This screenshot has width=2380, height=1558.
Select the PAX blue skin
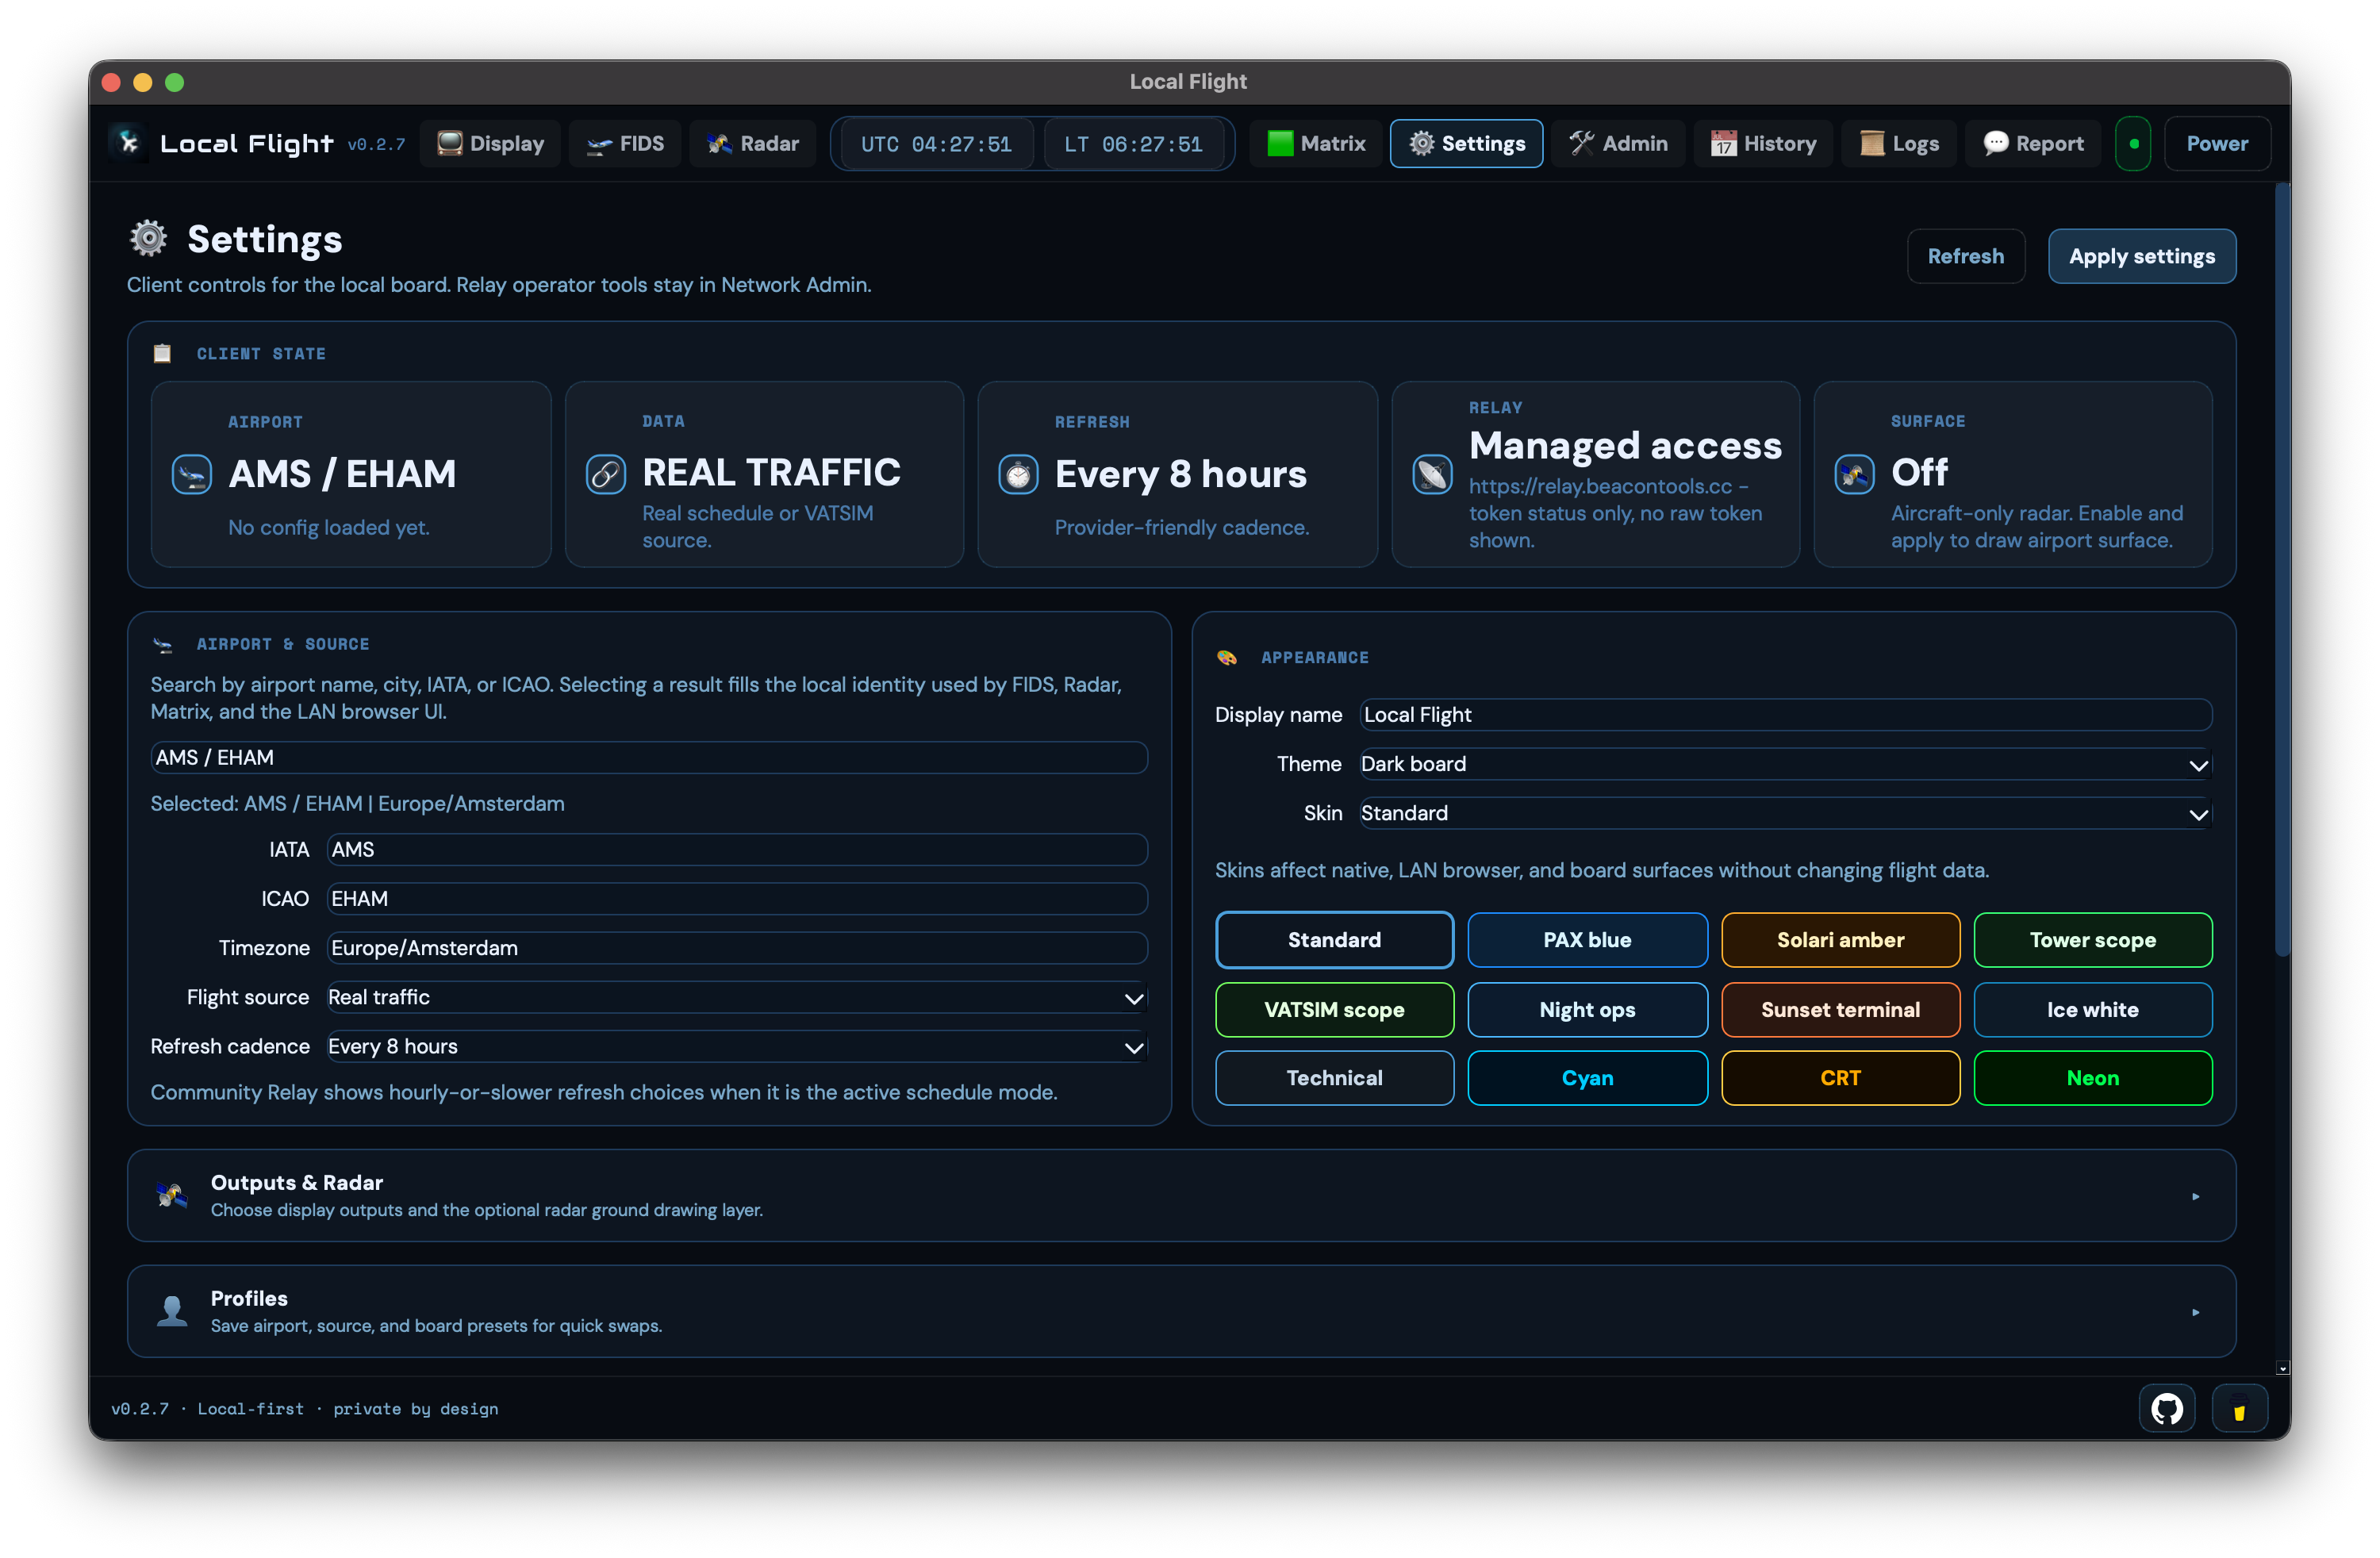1587,940
